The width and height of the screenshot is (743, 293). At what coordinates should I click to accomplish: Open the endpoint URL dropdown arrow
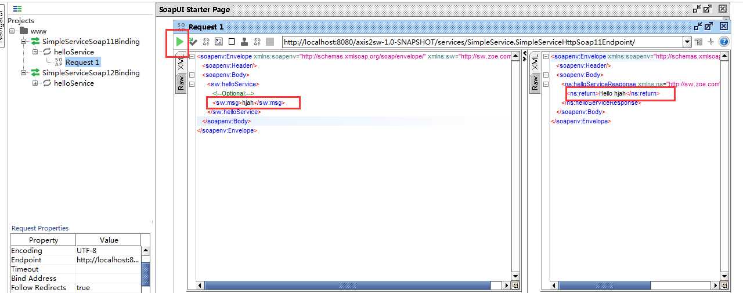(x=687, y=42)
